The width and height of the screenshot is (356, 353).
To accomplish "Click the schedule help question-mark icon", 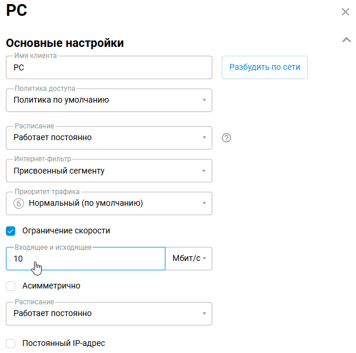I will pos(227,138).
